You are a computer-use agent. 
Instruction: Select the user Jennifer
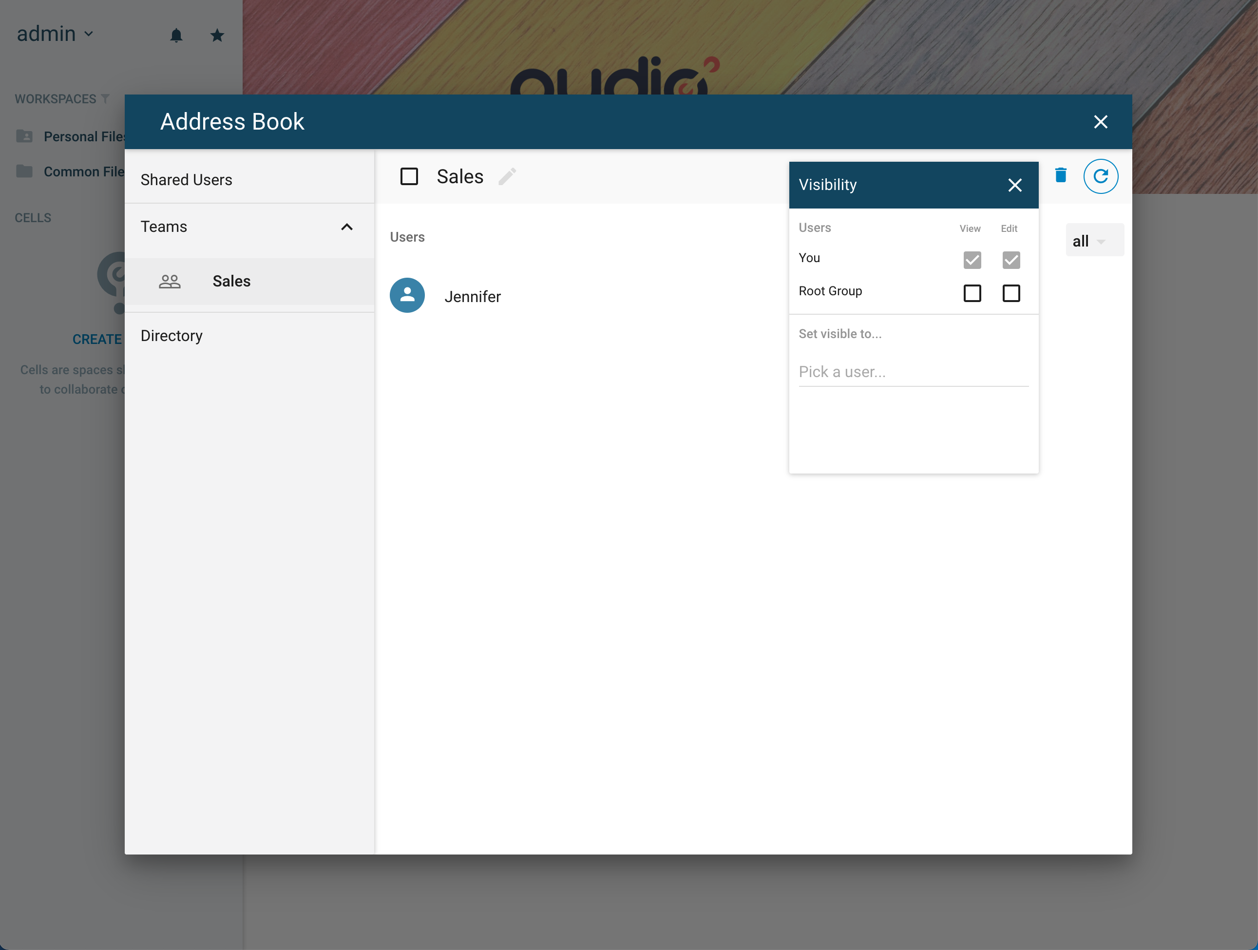click(473, 297)
